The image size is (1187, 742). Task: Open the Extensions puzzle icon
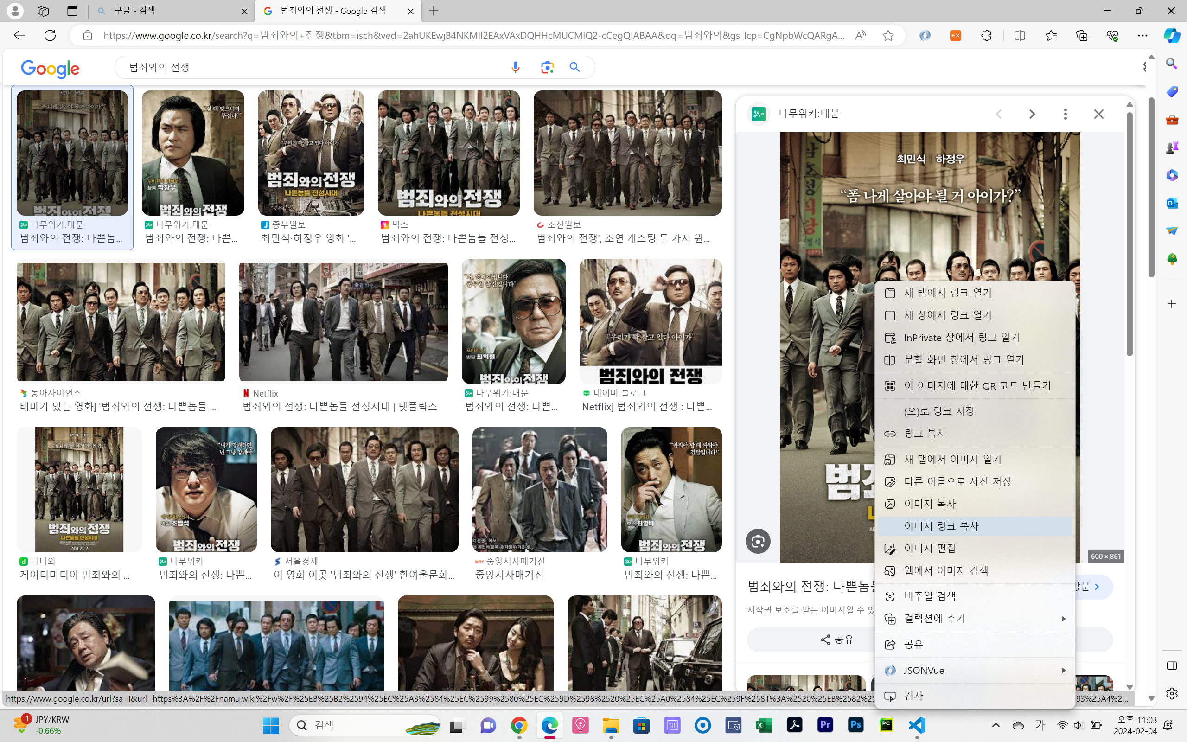pos(986,35)
